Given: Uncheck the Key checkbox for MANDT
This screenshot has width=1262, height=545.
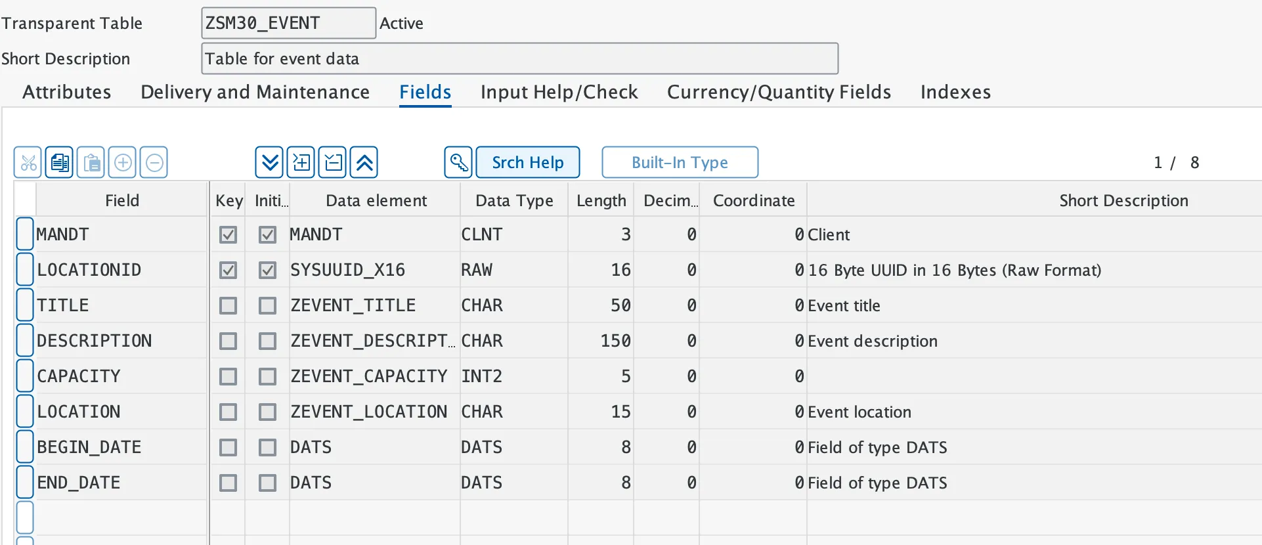Looking at the screenshot, I should pyautogui.click(x=228, y=234).
